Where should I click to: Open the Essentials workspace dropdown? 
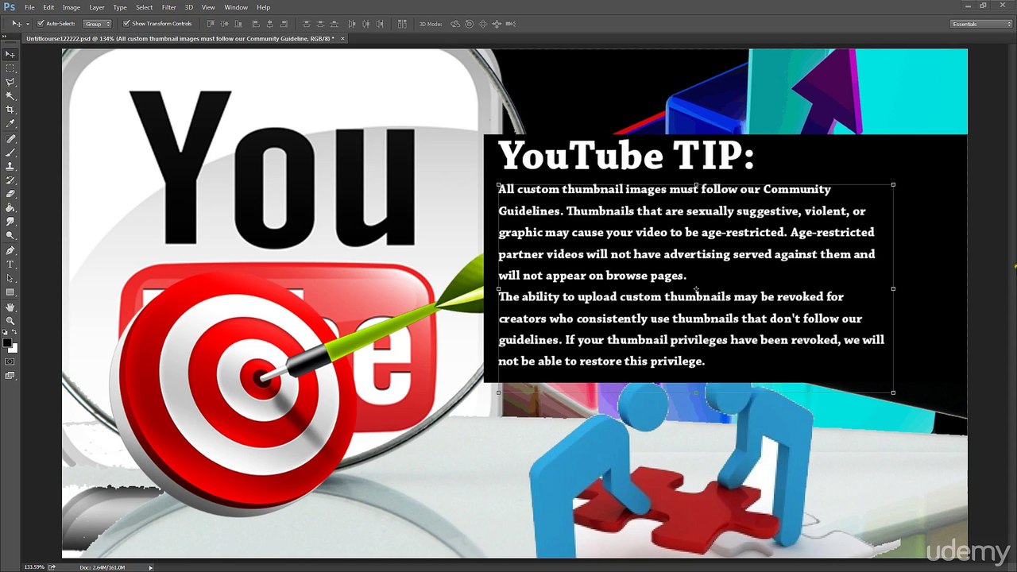pyautogui.click(x=982, y=24)
